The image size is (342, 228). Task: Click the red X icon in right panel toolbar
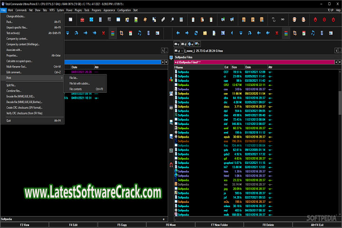click(x=277, y=33)
